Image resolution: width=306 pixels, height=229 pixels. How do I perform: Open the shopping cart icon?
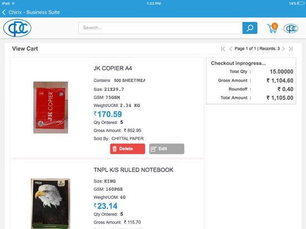coord(272,29)
